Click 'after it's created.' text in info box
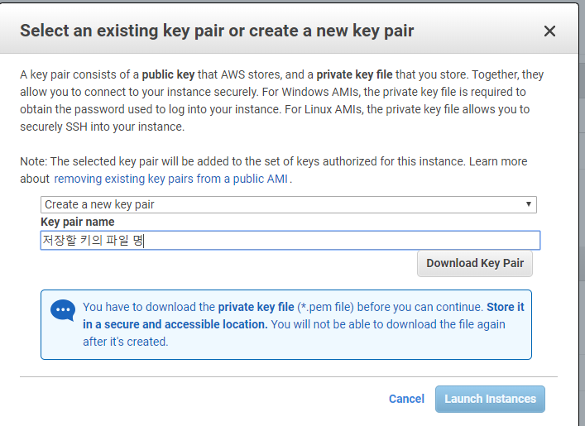Viewport: 585px width, 426px height. 125,342
